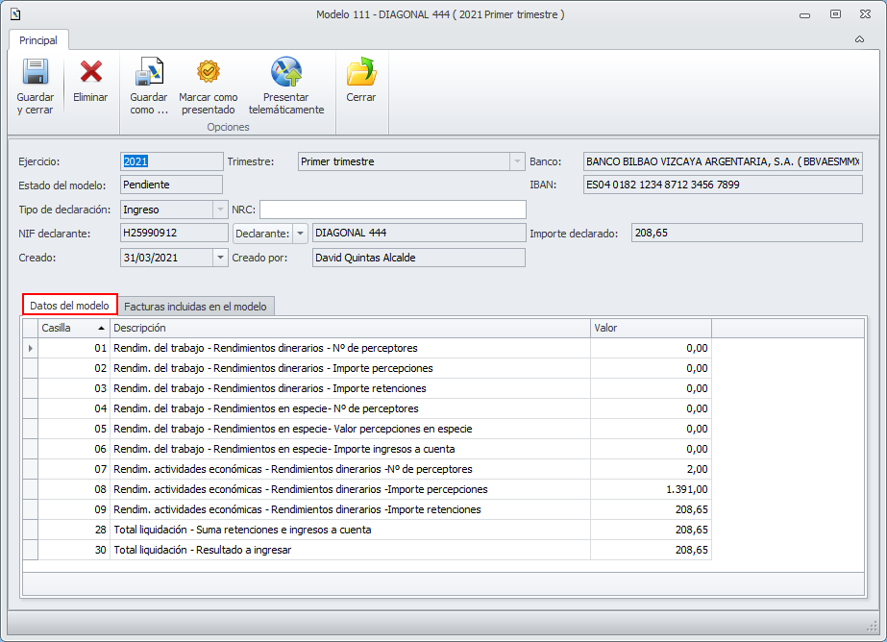Expand the Tipo de declaración dropdown

tap(219, 209)
